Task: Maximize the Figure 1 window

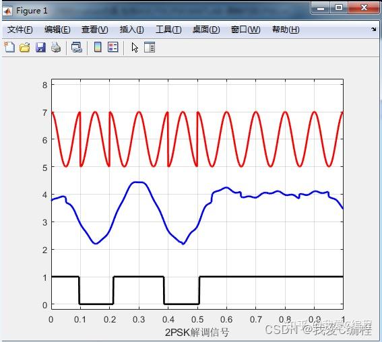Action: [339, 8]
